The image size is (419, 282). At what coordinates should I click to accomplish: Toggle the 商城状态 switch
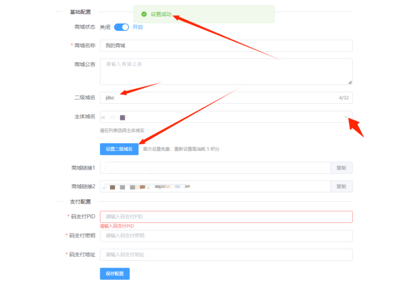point(121,27)
